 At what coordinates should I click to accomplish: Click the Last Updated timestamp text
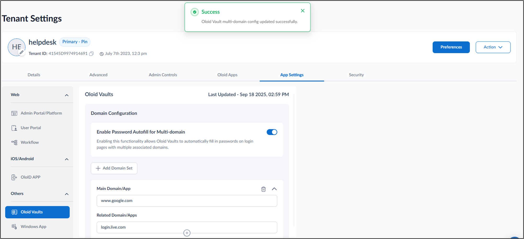pyautogui.click(x=248, y=95)
